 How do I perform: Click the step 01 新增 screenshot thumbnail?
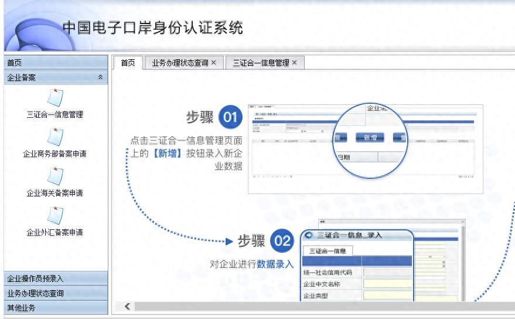pyautogui.click(x=366, y=149)
